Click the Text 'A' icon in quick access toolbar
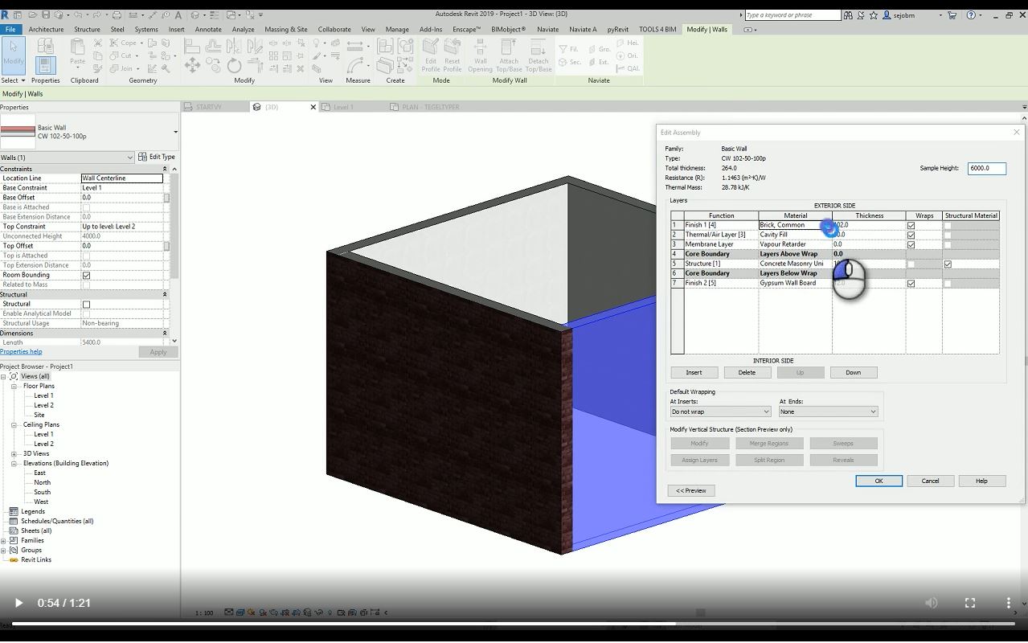 [178, 14]
